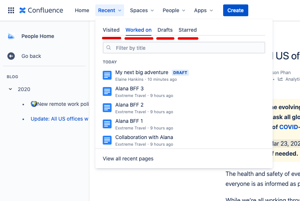The width and height of the screenshot is (300, 201).
Task: Open the Recent dropdown menu
Action: point(110,10)
